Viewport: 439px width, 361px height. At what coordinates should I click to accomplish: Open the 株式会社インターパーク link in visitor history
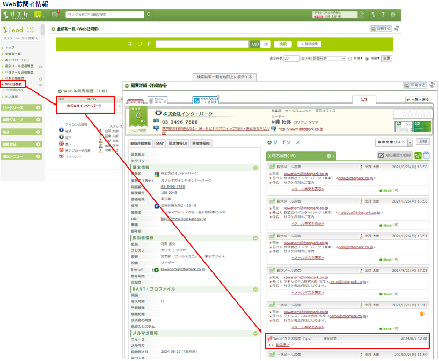(84, 106)
